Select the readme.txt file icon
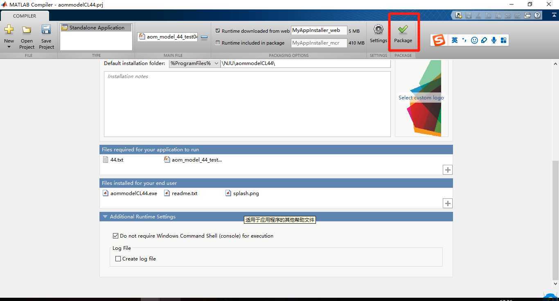The width and height of the screenshot is (559, 301). pos(167,193)
